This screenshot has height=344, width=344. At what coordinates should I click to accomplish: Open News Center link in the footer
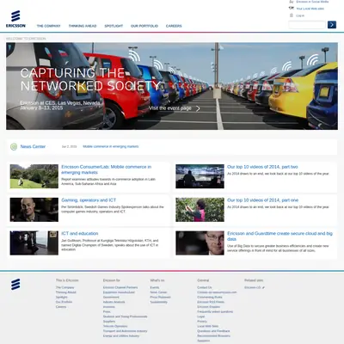pyautogui.click(x=158, y=292)
